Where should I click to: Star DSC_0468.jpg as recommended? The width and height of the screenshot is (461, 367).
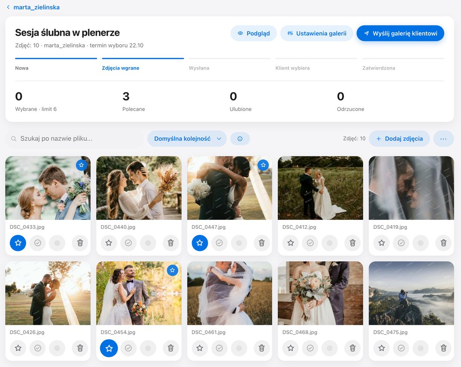[x=291, y=348]
